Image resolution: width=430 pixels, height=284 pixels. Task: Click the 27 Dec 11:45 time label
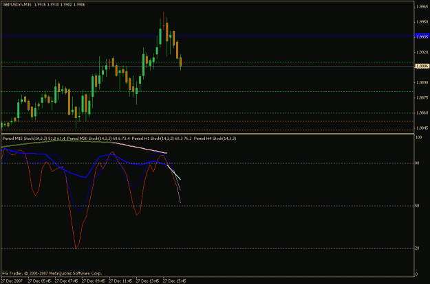point(120,281)
